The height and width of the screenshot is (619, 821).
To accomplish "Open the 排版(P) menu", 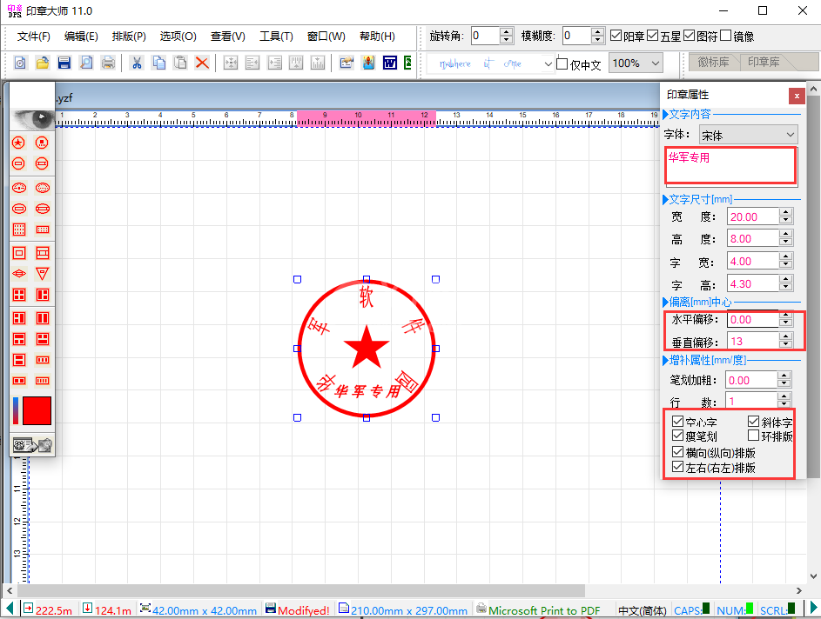I will 129,36.
